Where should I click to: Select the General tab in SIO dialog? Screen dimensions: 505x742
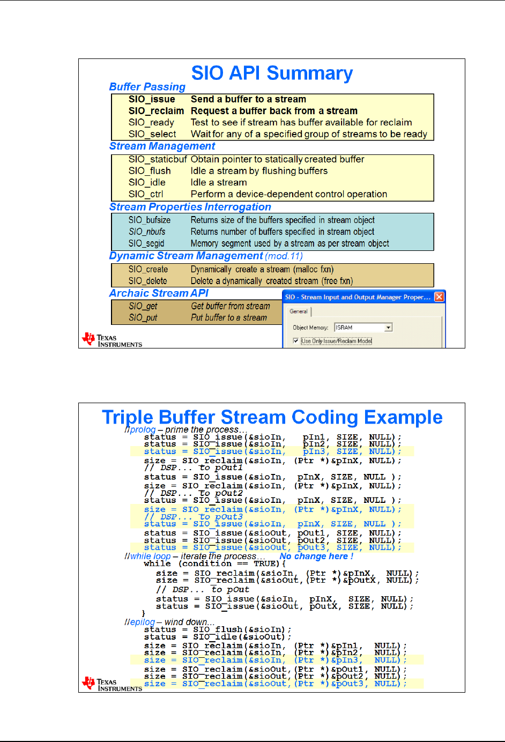[x=299, y=311]
